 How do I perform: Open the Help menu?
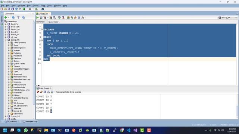[x=65, y=6]
